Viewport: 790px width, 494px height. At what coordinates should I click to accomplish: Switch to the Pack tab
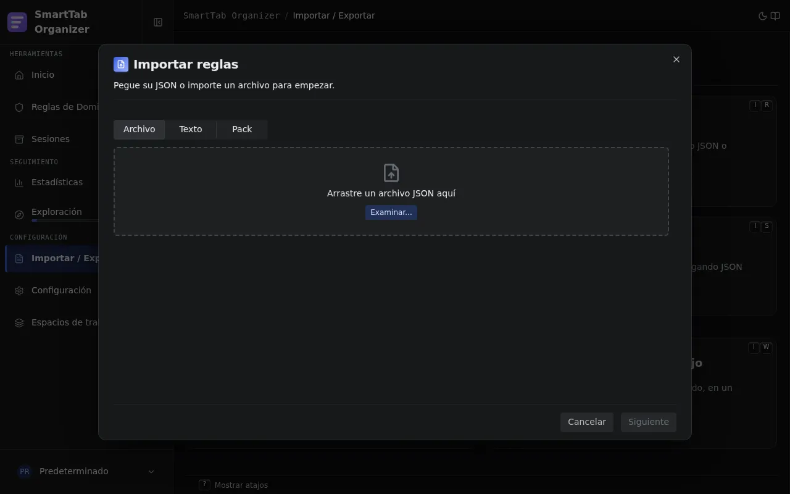click(x=242, y=129)
